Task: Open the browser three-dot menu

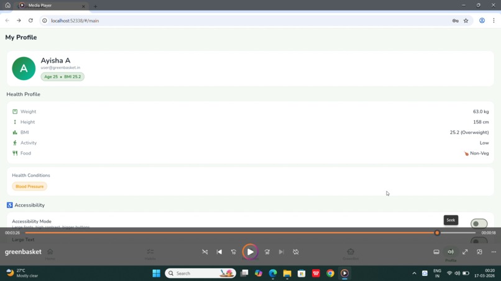Action: (x=494, y=20)
